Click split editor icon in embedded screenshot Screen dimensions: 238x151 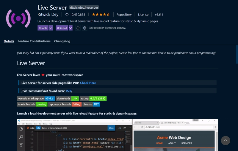point(125,128)
